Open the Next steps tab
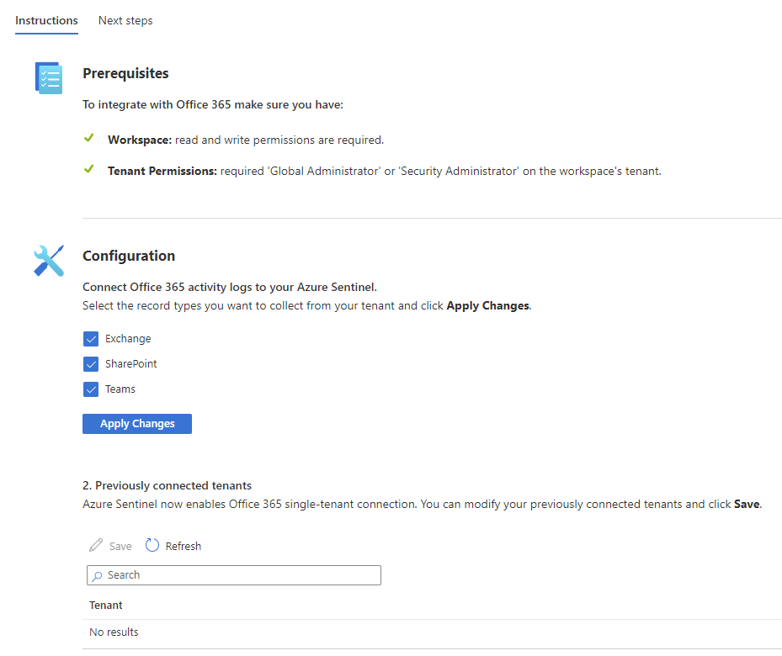The width and height of the screenshot is (782, 656). [x=125, y=20]
